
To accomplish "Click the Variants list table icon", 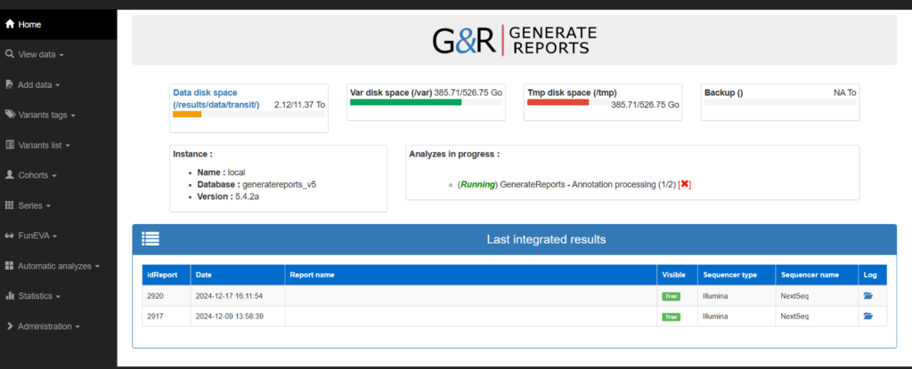I will pos(9,145).
